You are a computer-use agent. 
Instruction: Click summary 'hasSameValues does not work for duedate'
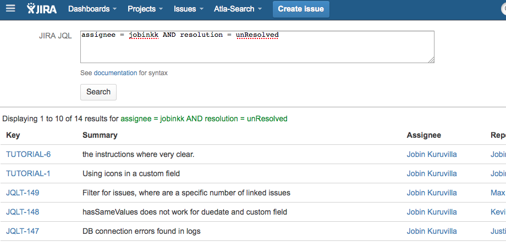(185, 212)
